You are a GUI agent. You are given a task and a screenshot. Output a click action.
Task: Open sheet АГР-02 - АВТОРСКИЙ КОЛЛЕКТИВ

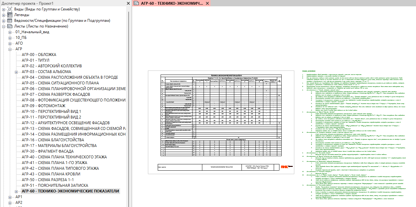[x=52, y=66]
